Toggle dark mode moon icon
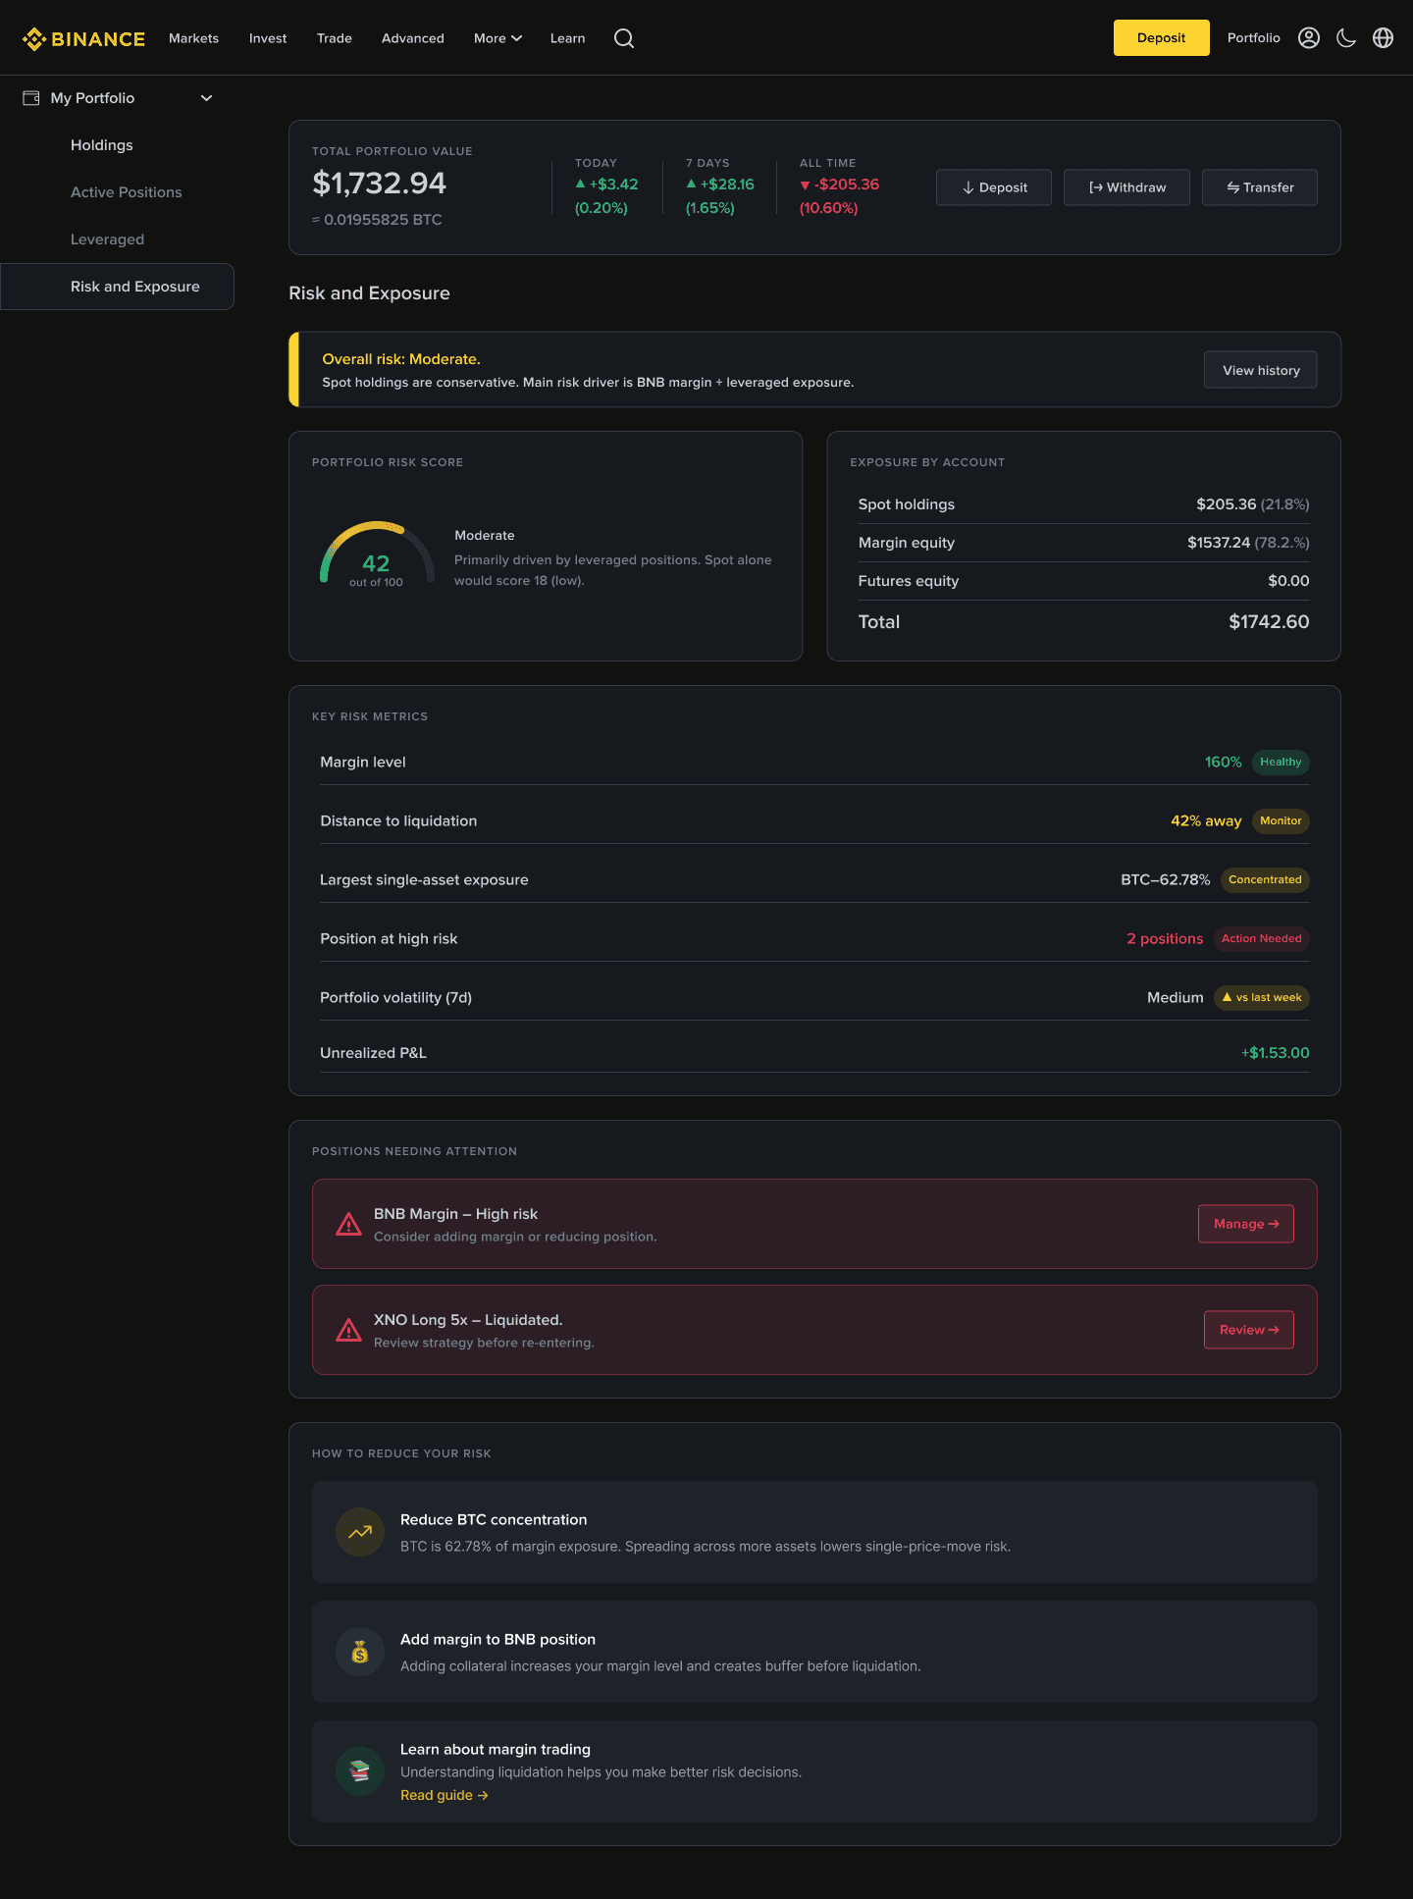The width and height of the screenshot is (1413, 1899). click(1346, 37)
